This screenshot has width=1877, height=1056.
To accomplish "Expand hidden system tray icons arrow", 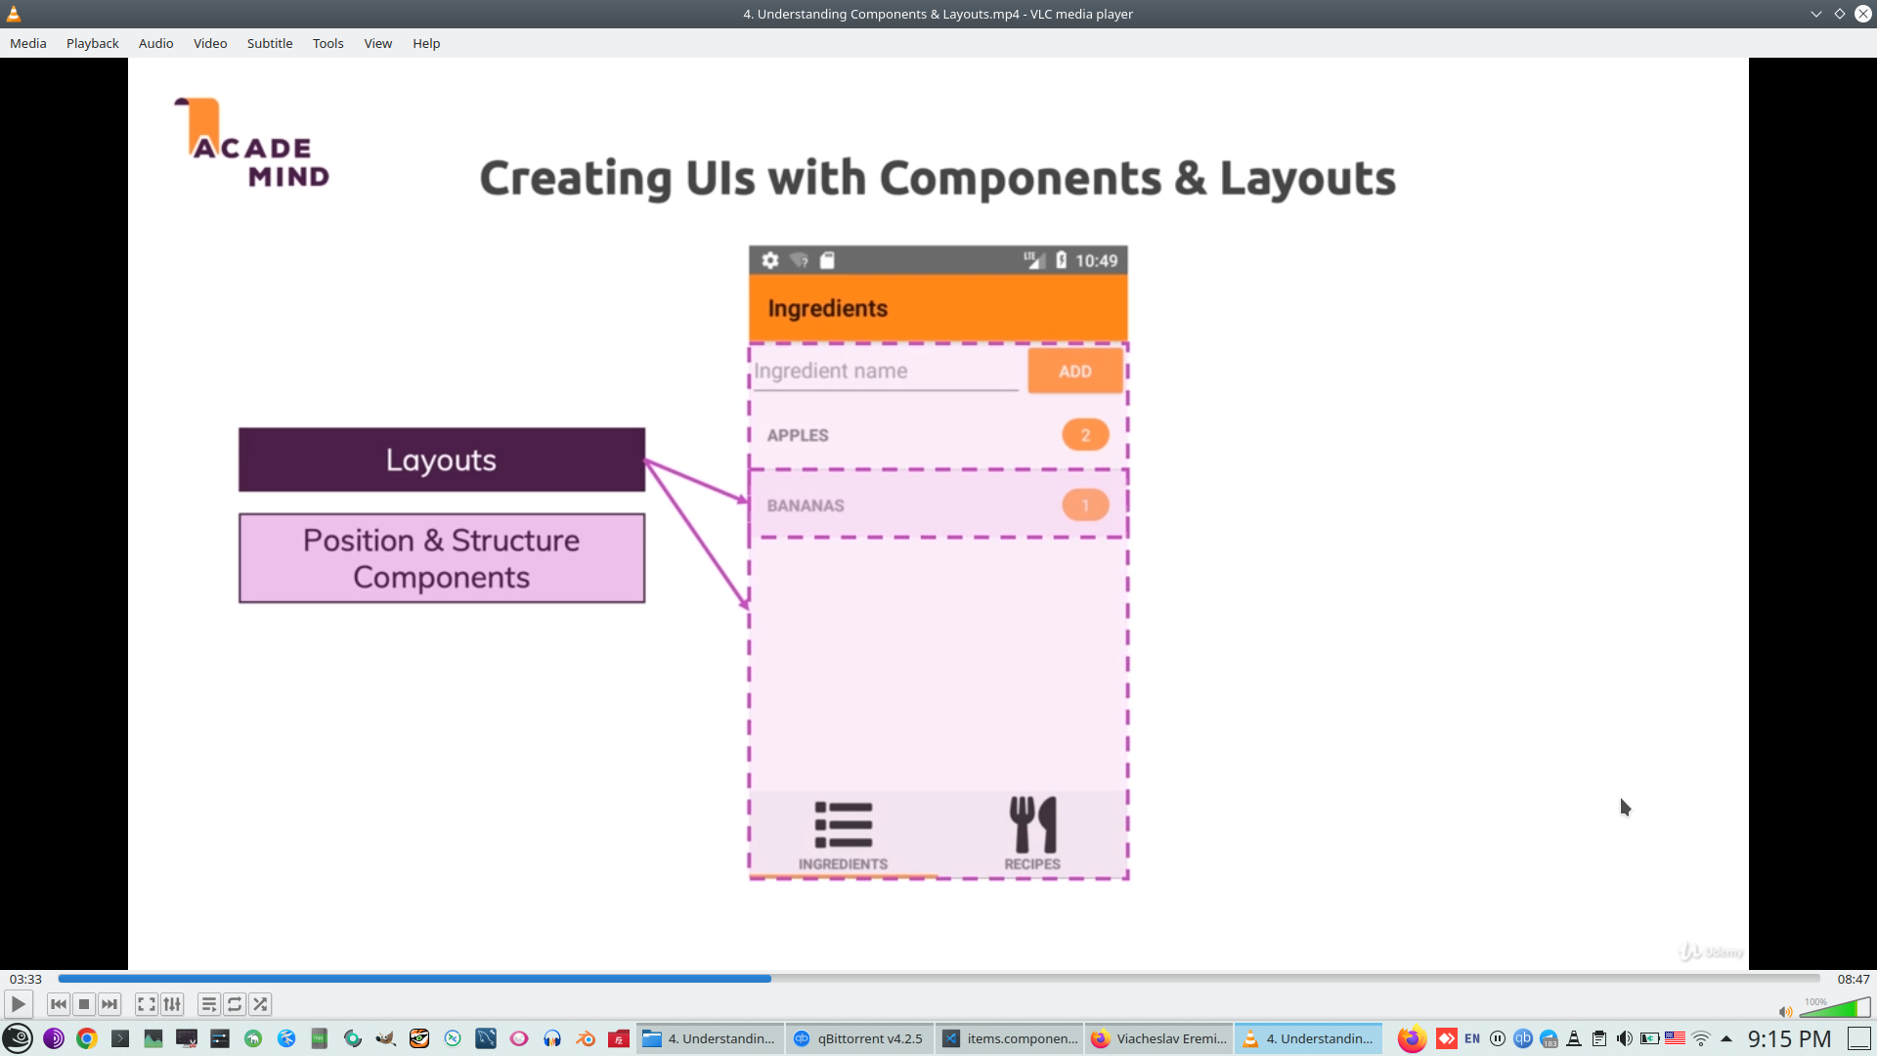I will (1726, 1038).
